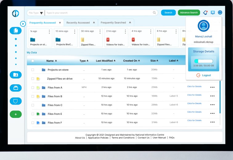The width and height of the screenshot is (233, 160).
Task: Click the app logo in the sidebar
Action: point(15,14)
